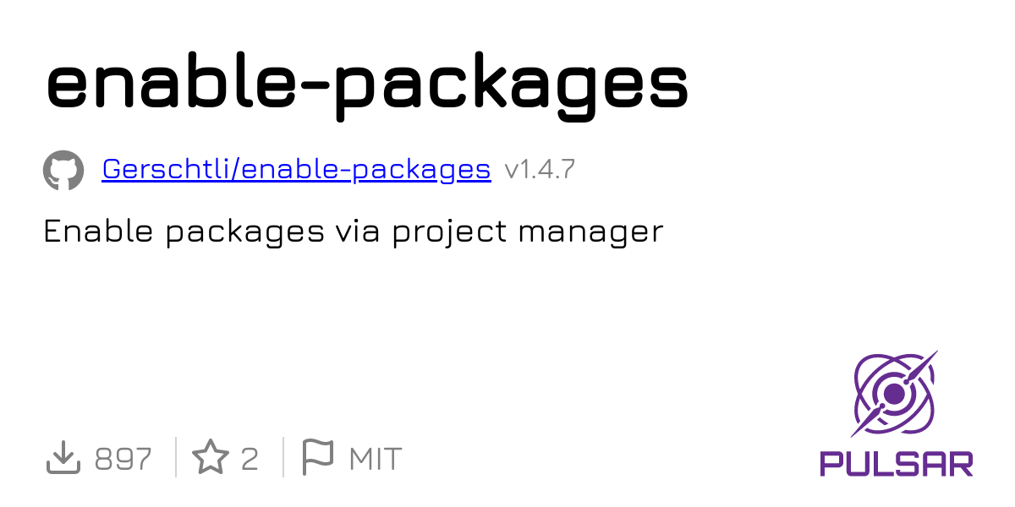Click the enable-packages title heading
Viewport: 1015px width, 507px height.
[367, 83]
